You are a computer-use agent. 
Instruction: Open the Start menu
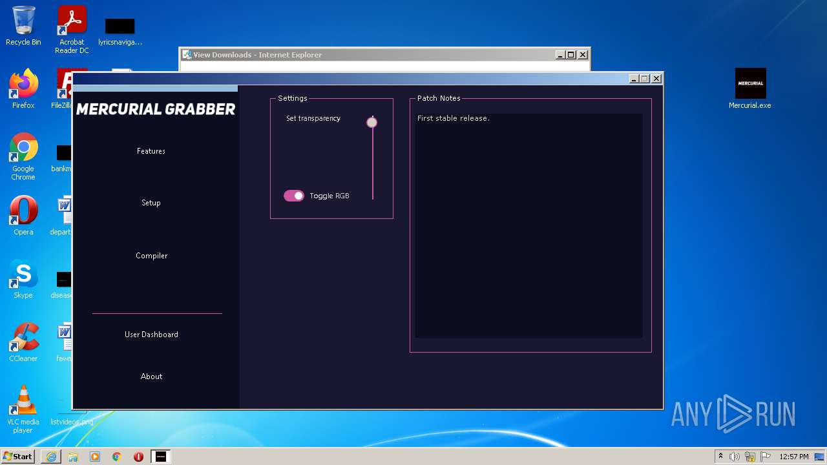pos(17,457)
